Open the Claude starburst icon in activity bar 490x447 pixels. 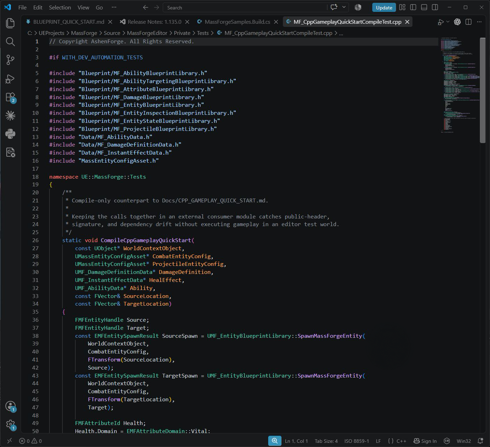[x=10, y=116]
